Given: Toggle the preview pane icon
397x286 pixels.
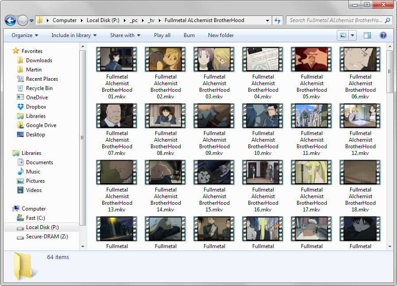Looking at the screenshot, I should pyautogui.click(x=367, y=35).
